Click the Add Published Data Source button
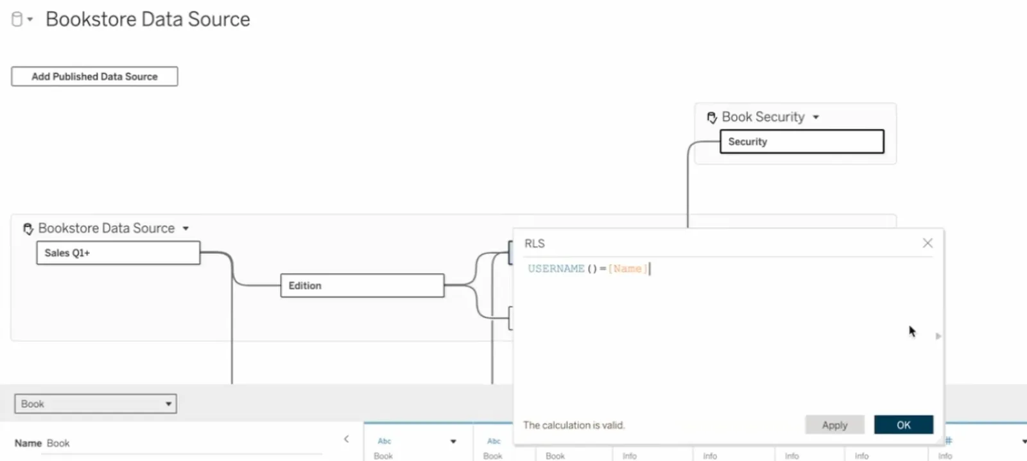This screenshot has height=461, width=1027. (x=94, y=76)
